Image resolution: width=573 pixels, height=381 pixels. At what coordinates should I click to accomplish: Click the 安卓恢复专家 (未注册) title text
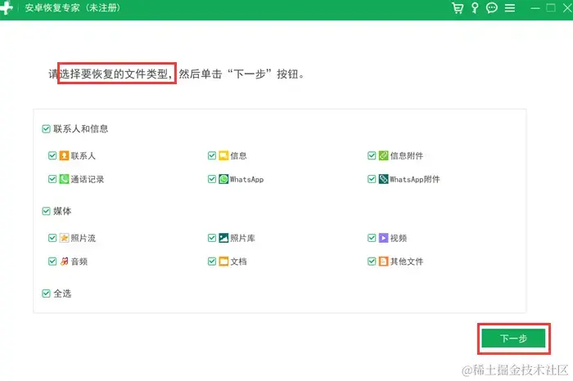(72, 7)
